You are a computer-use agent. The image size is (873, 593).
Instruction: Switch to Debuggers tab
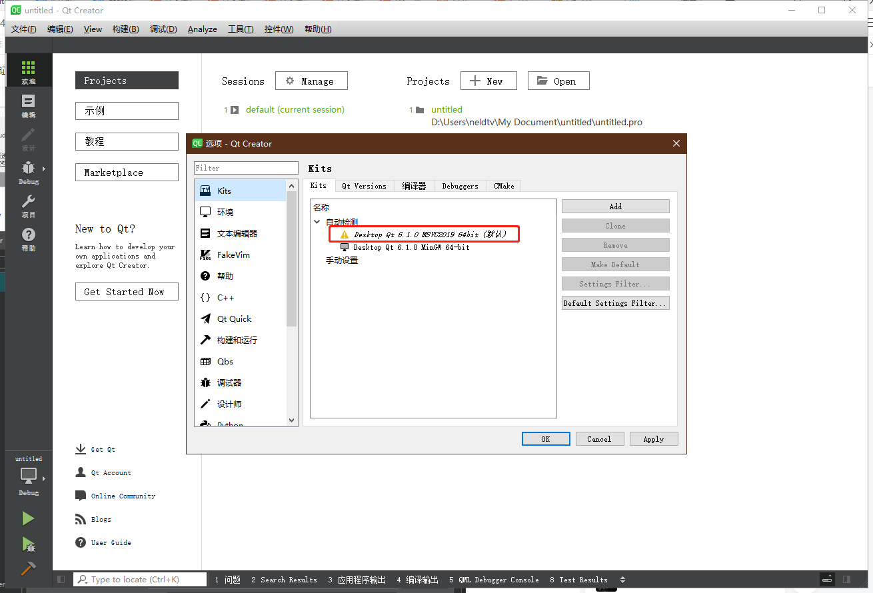point(460,186)
